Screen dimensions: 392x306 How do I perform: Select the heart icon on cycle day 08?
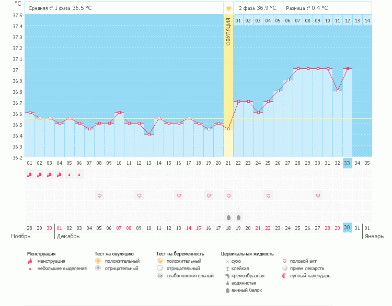click(x=99, y=195)
